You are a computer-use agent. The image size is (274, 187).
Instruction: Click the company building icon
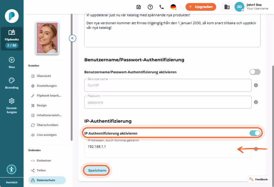pyautogui.click(x=227, y=7)
